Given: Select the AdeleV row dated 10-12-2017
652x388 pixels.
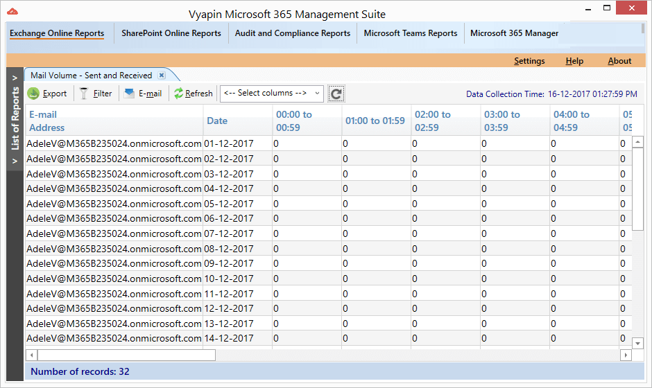Looking at the screenshot, I should (329, 279).
